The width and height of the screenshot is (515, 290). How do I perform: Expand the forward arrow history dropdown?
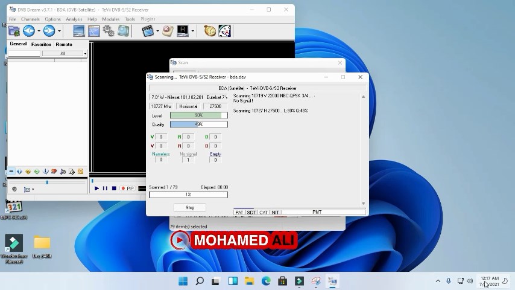(59, 31)
